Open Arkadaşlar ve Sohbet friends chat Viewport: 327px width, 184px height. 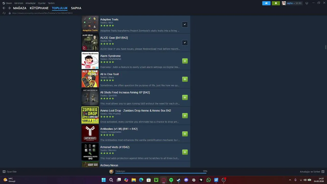[x=312, y=172]
